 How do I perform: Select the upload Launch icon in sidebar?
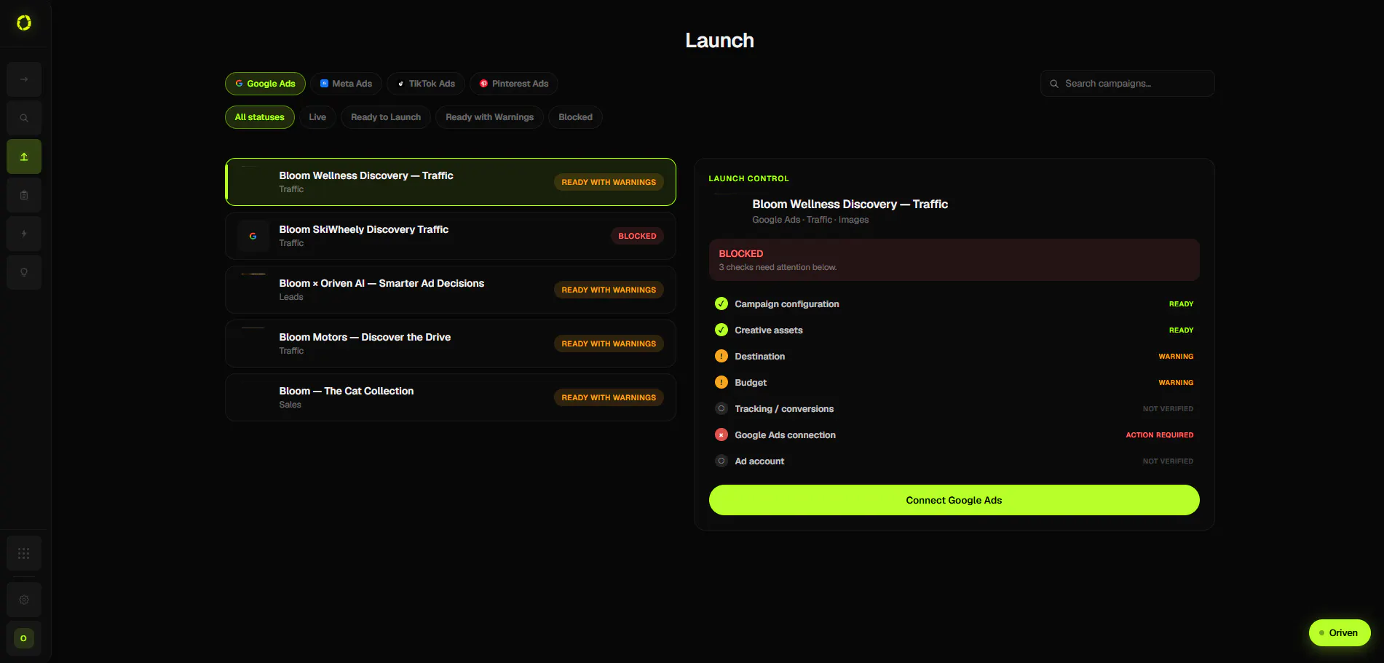point(24,156)
